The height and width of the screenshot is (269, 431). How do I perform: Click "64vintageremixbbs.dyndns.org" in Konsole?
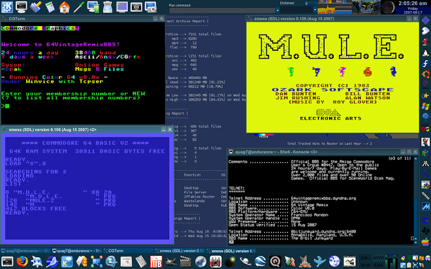[323, 198]
